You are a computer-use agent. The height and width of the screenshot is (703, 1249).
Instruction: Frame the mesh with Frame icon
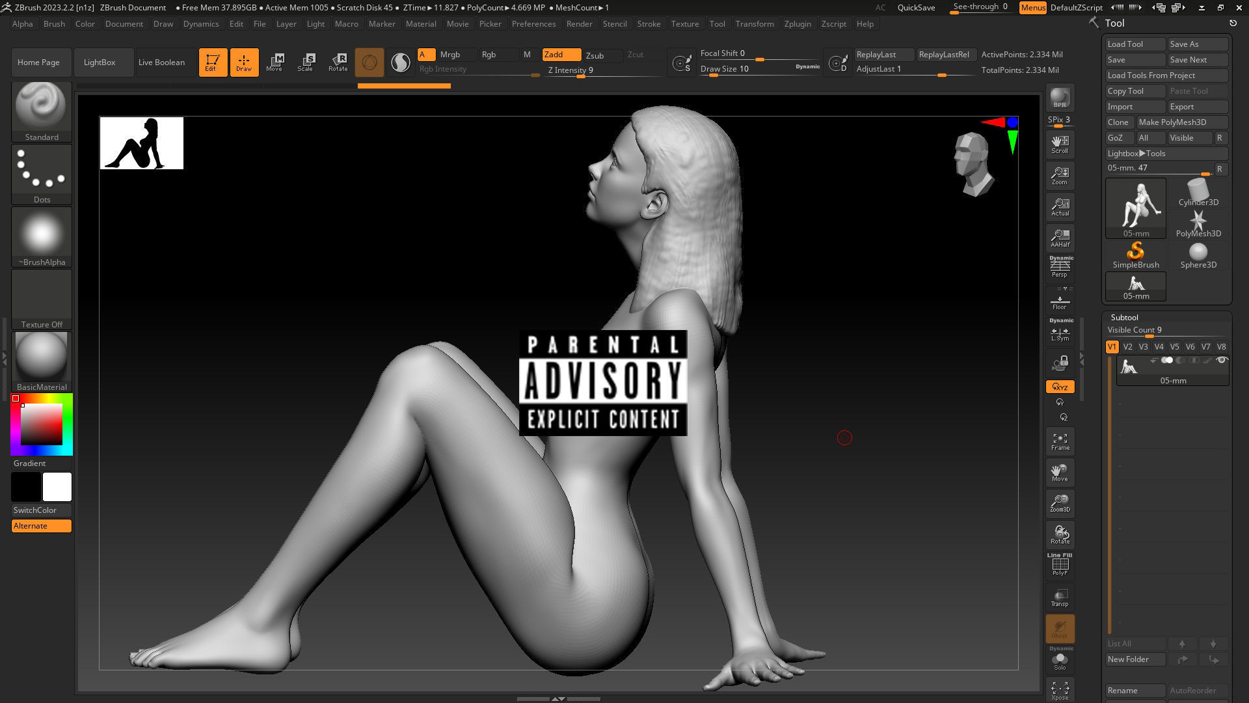click(1060, 441)
